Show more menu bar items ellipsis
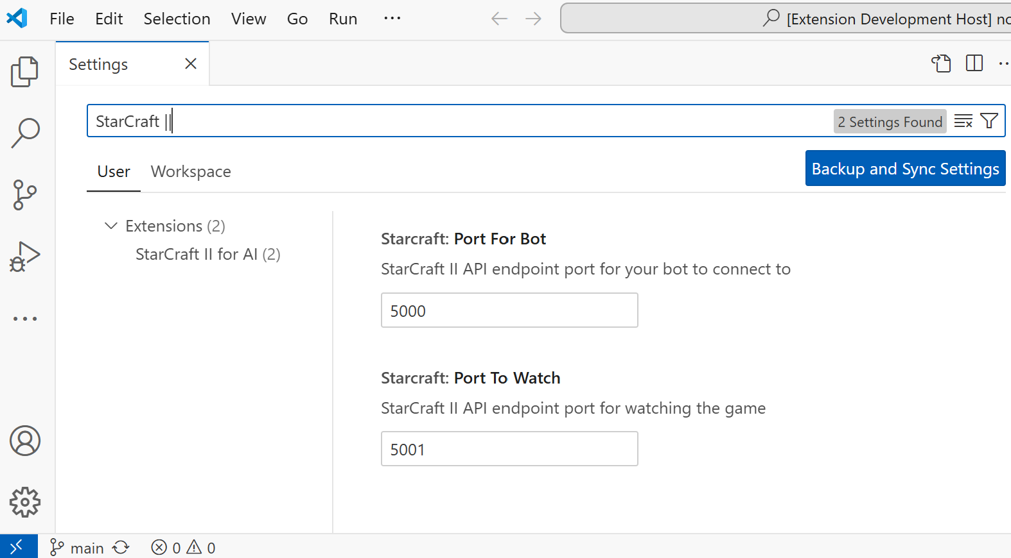The width and height of the screenshot is (1011, 558). click(x=392, y=19)
